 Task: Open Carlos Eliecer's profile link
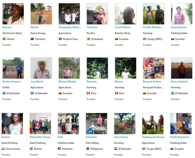[x=123, y=27]
